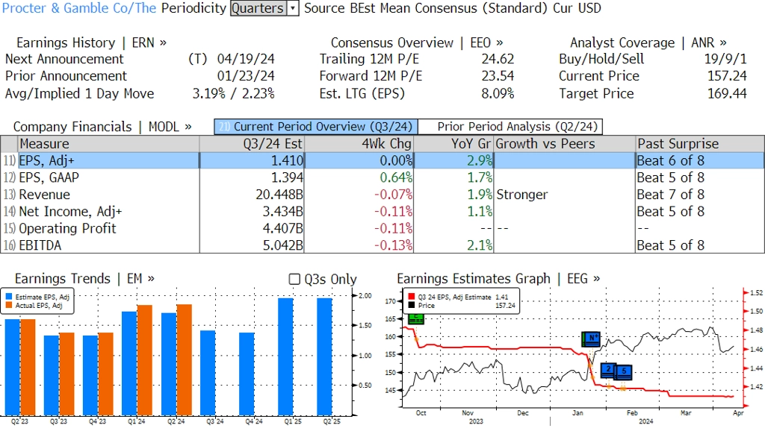Toggle the Q3s Only checkbox

294,279
